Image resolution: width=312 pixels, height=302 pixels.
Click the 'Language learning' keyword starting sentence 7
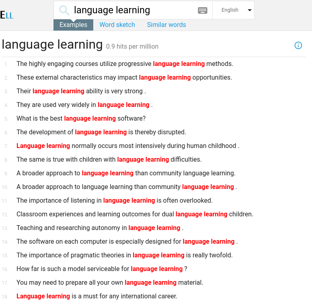pos(43,146)
